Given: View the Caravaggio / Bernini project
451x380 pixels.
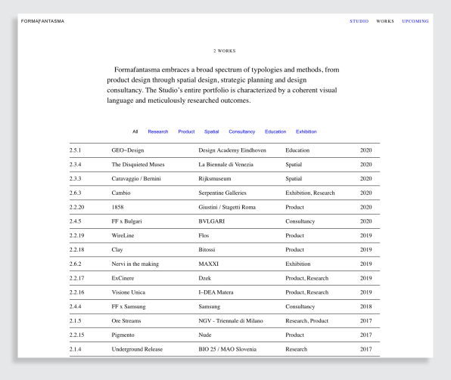Looking at the screenshot, I should point(225,178).
